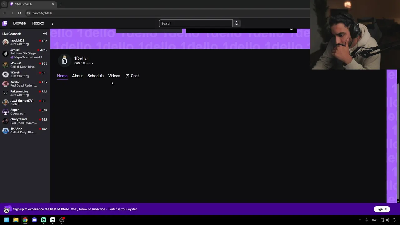Open the Chat pop-out tab
The width and height of the screenshot is (400, 225).
(x=132, y=76)
